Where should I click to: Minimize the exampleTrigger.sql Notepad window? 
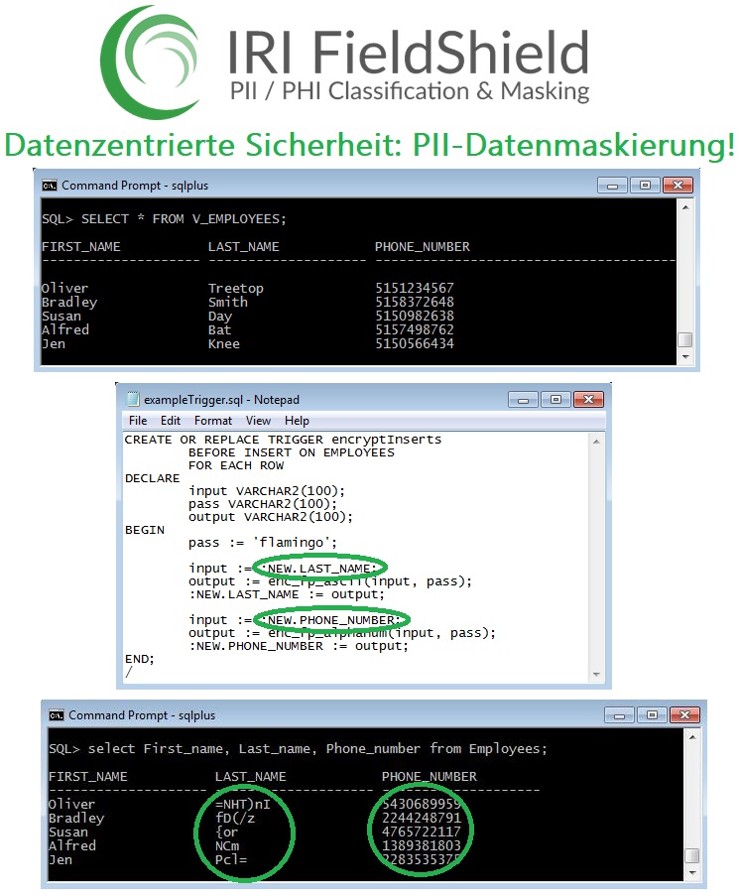click(523, 400)
